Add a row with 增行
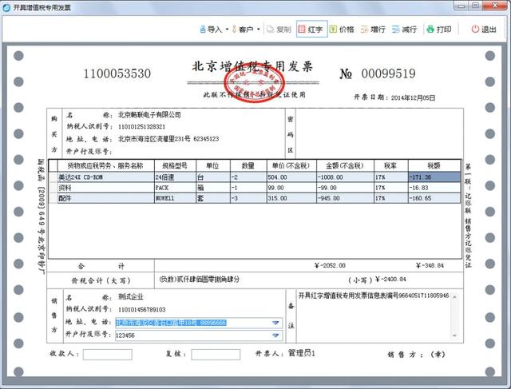 click(373, 30)
